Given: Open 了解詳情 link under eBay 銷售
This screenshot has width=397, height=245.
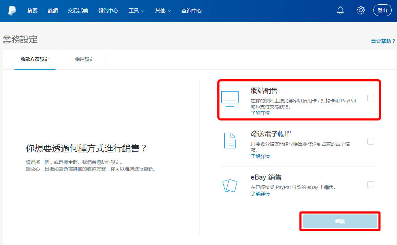Looking at the screenshot, I should click(x=260, y=194).
